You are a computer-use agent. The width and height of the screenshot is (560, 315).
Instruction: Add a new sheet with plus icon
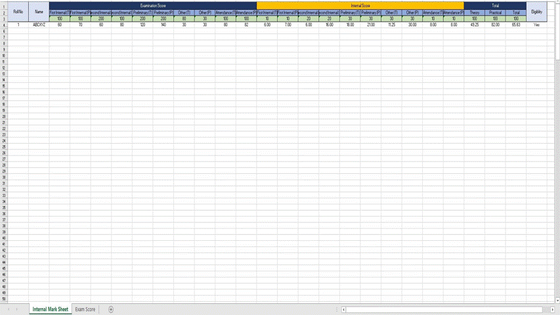click(x=111, y=309)
